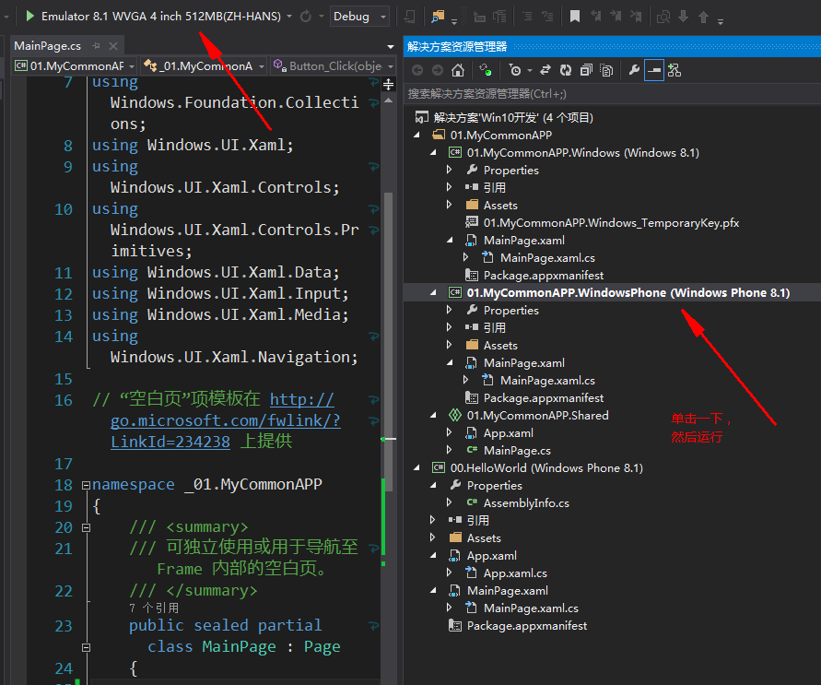Pin the MainPage.cs tab

tap(96, 46)
